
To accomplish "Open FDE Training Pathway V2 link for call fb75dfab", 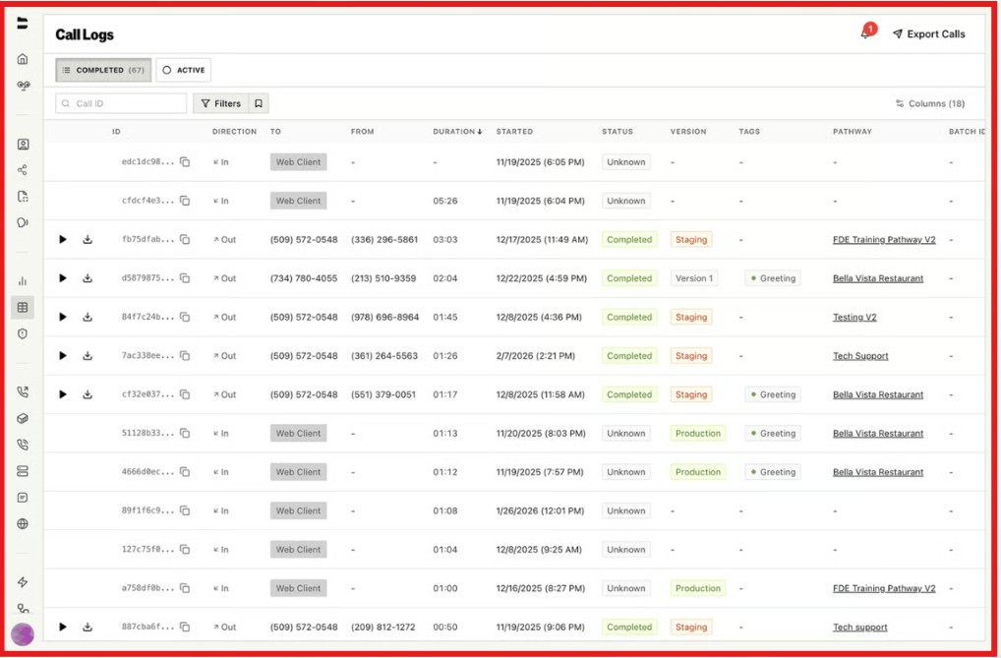I will tap(884, 240).
